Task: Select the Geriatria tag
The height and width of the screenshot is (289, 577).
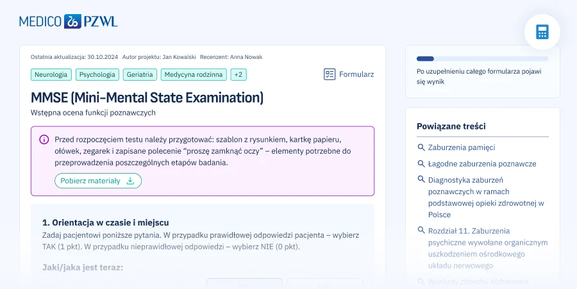Action: point(140,74)
